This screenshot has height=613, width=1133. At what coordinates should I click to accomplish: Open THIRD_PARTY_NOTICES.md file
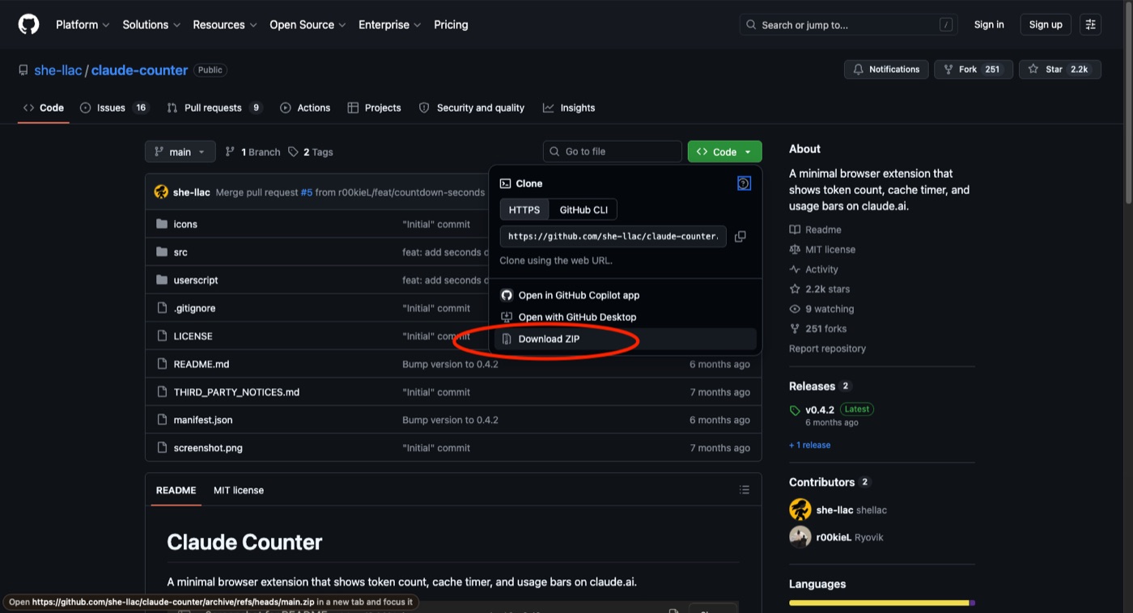236,392
